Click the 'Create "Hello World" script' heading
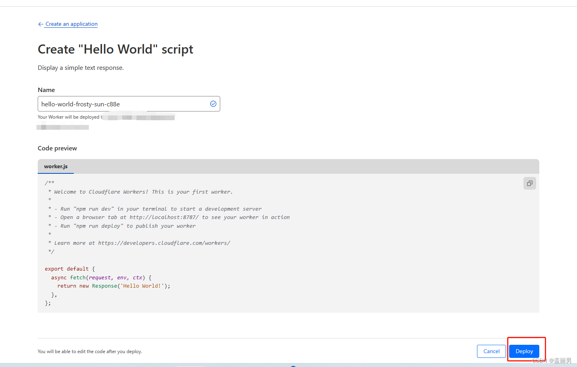Image resolution: width=577 pixels, height=367 pixels. [x=115, y=49]
